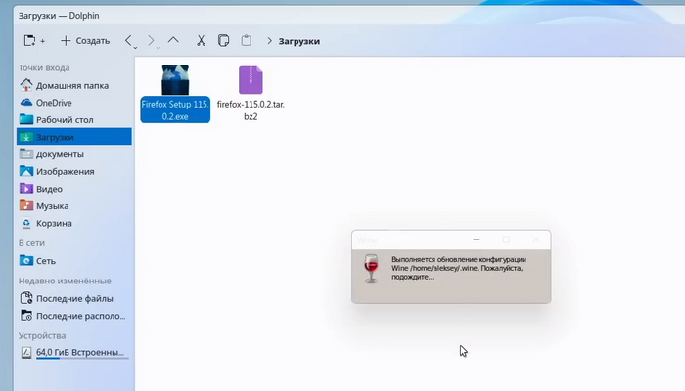This screenshot has height=391, width=685.
Task: Expand the breadcrumb chevron before Загрузки
Action: click(x=269, y=41)
